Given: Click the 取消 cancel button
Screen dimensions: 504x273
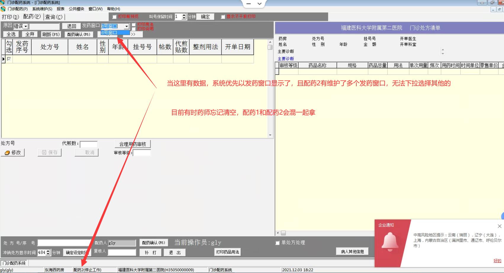Looking at the screenshot, I should coord(86,152).
